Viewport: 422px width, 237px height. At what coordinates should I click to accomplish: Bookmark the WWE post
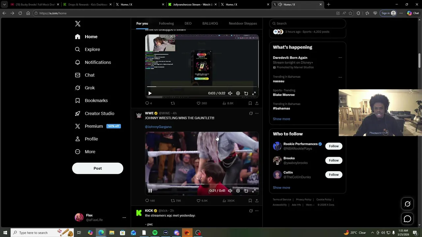coord(250,201)
